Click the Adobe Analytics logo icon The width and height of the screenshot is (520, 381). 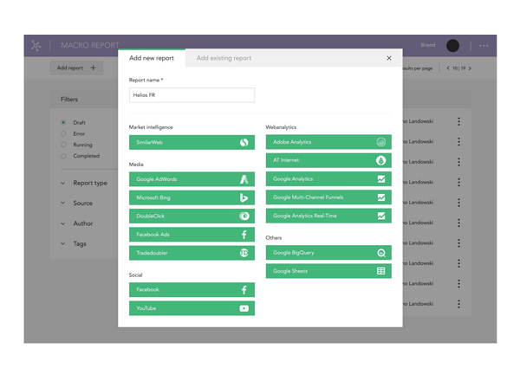pos(381,142)
